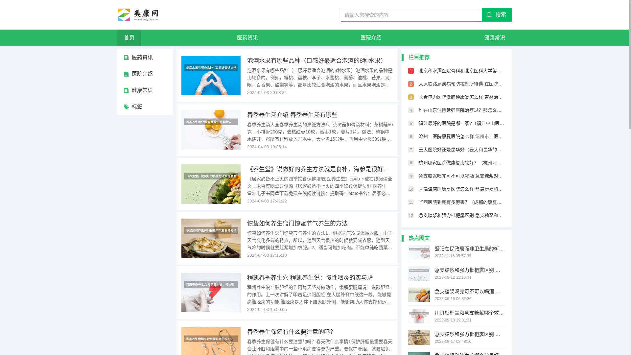Open recommended item 11 华西医院到底有多厉害
631x355 pixels.
click(x=461, y=202)
